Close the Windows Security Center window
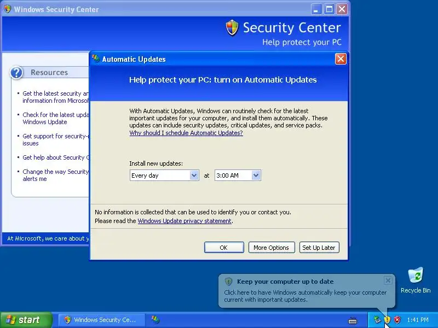 point(342,9)
